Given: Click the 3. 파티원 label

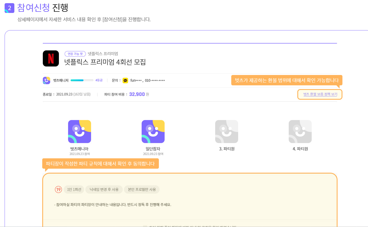Looking at the screenshot, I should click(227, 149).
